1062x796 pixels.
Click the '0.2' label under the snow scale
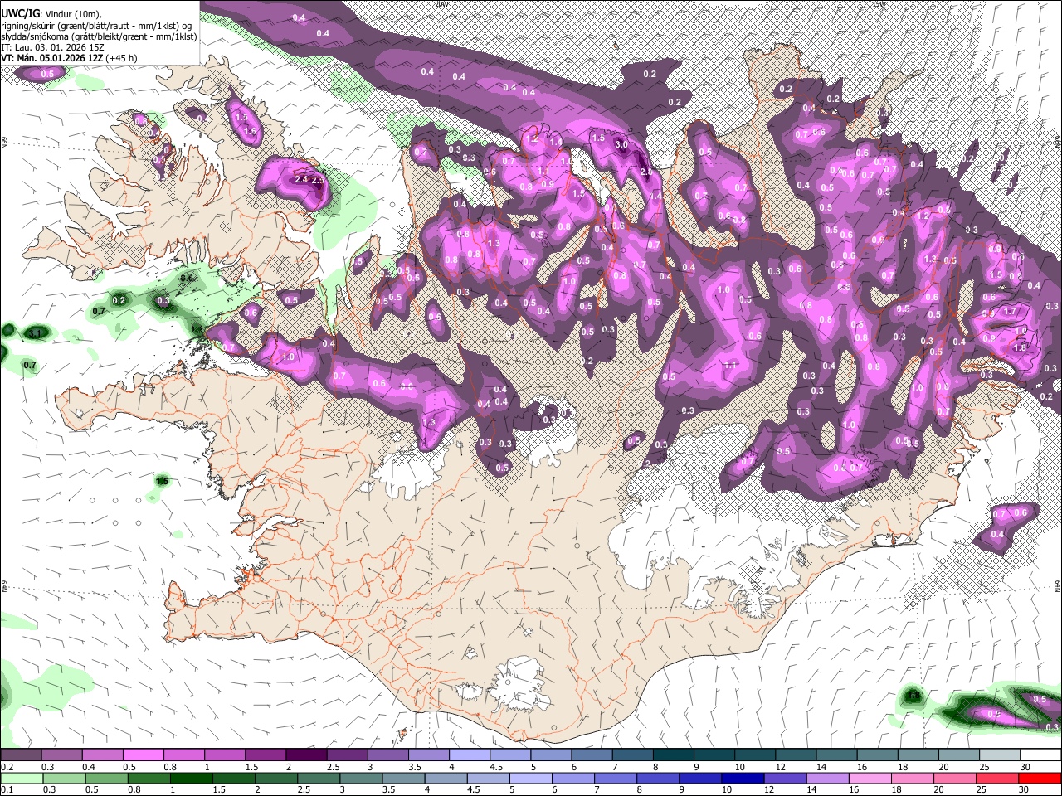pos(7,767)
